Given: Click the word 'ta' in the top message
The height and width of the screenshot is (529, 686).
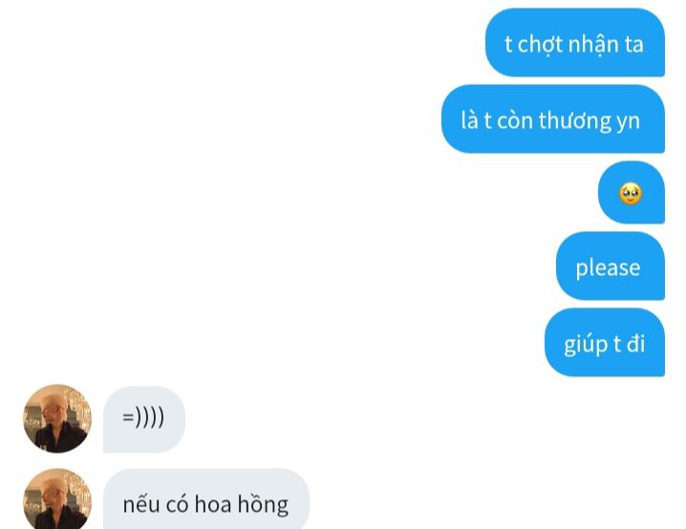Looking at the screenshot, I should 634,45.
